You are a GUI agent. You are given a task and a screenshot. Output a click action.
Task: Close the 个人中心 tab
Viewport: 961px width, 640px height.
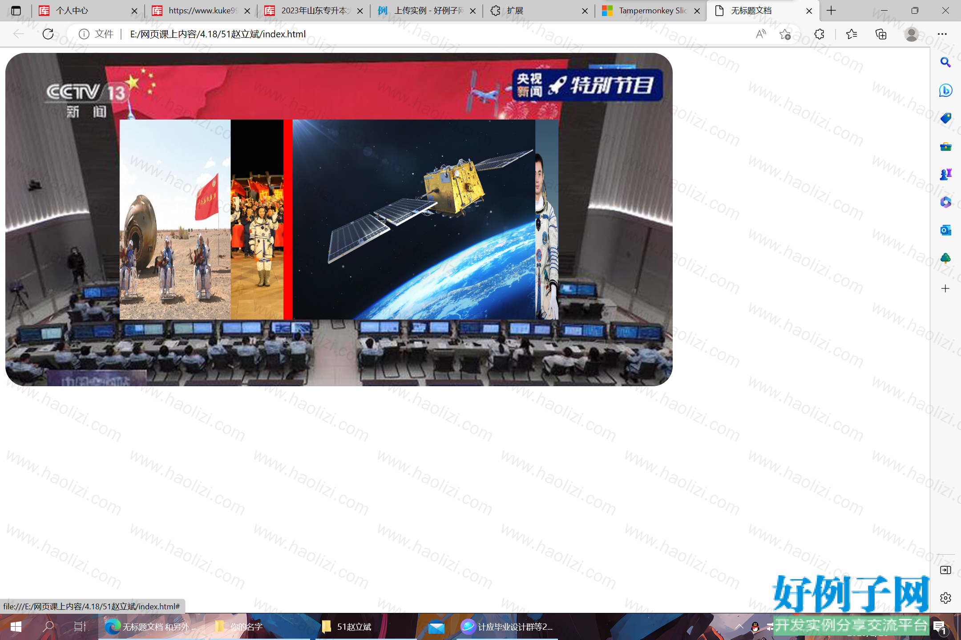[134, 11]
